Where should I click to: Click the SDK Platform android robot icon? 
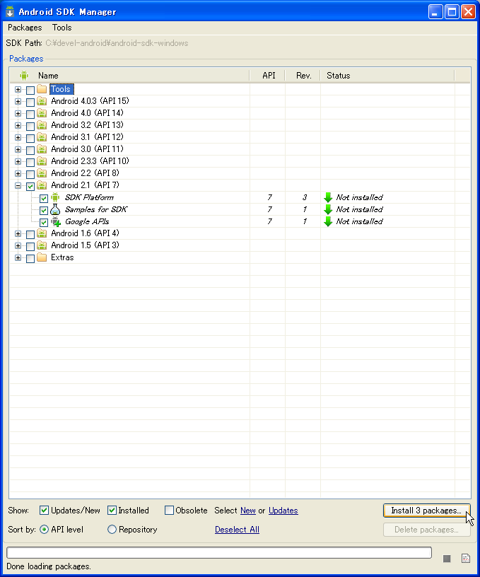click(55, 197)
